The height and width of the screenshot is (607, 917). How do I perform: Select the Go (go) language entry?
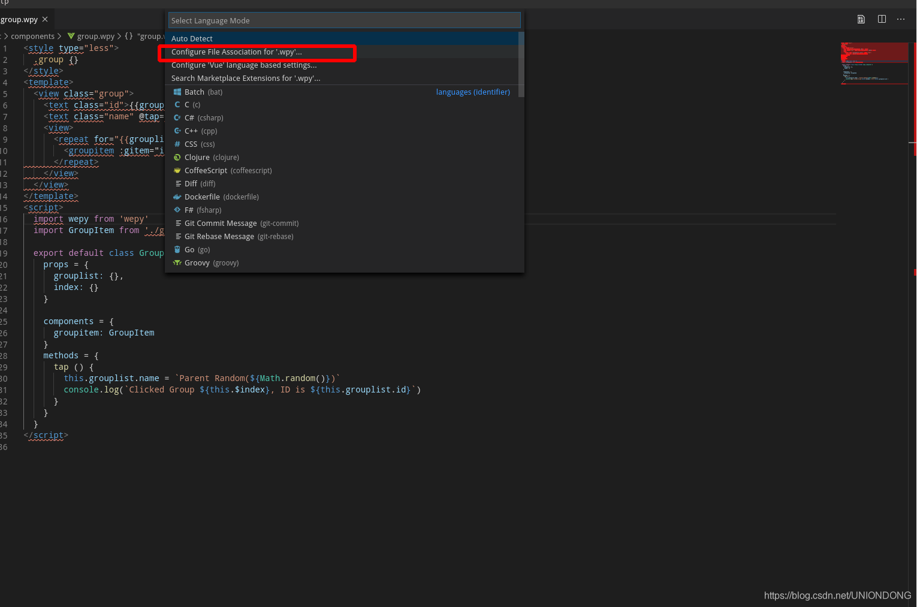click(342, 250)
